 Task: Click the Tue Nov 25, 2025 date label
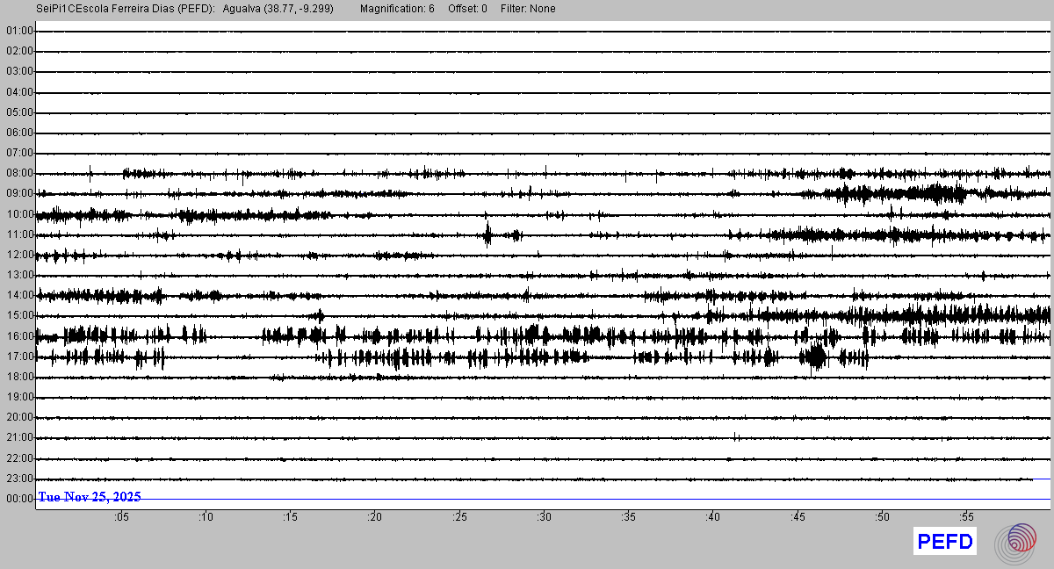tap(89, 497)
